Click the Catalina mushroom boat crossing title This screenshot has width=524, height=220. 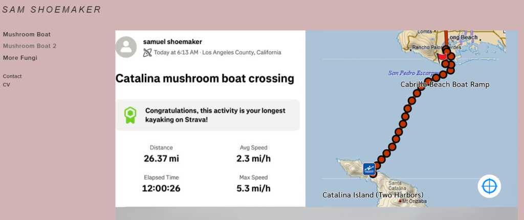tap(205, 79)
